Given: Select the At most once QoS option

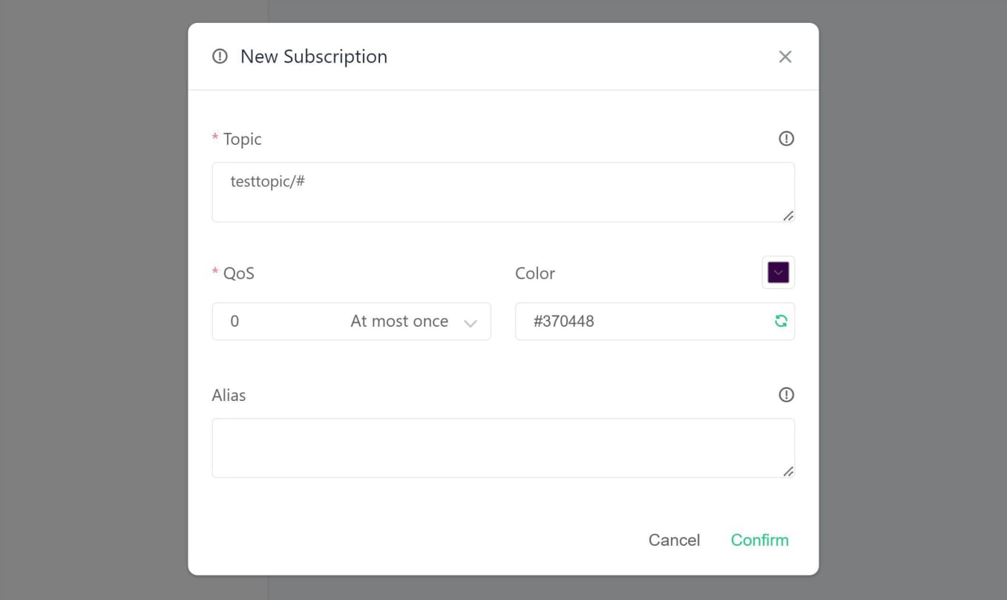Looking at the screenshot, I should click(399, 321).
